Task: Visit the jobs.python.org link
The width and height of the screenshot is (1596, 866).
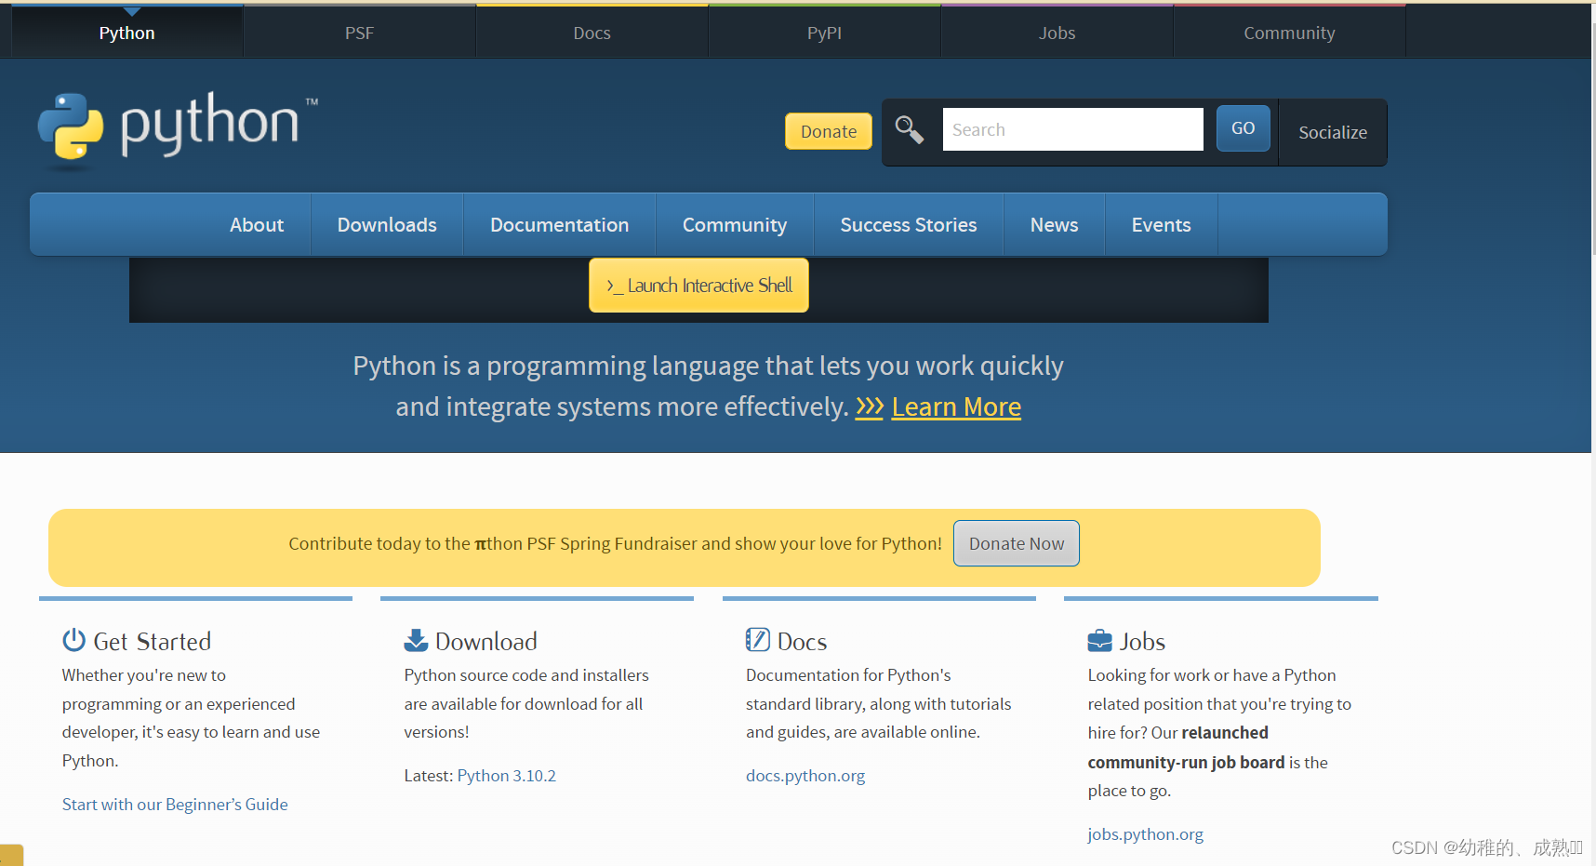Action: [x=1146, y=834]
